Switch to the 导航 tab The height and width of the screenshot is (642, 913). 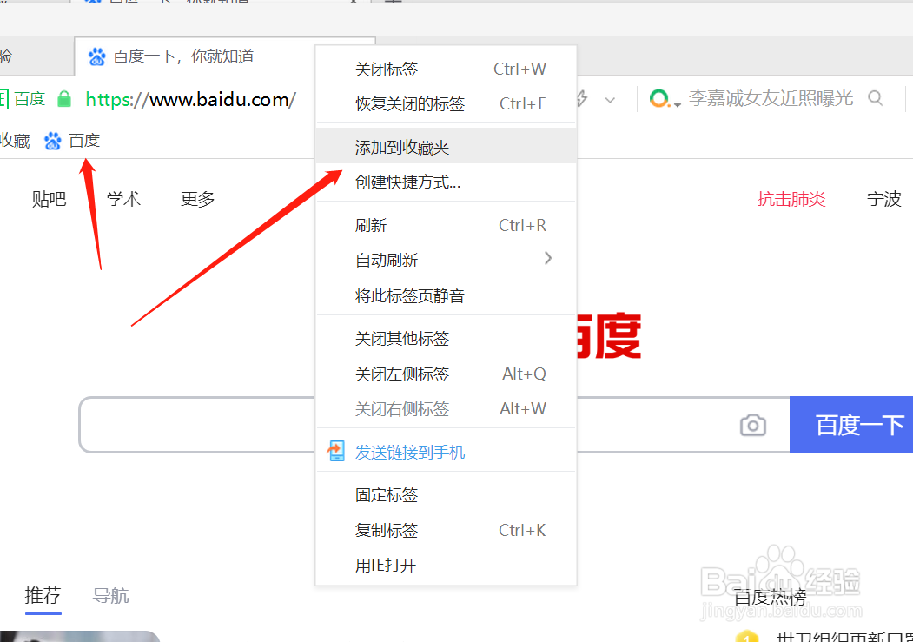coord(110,595)
